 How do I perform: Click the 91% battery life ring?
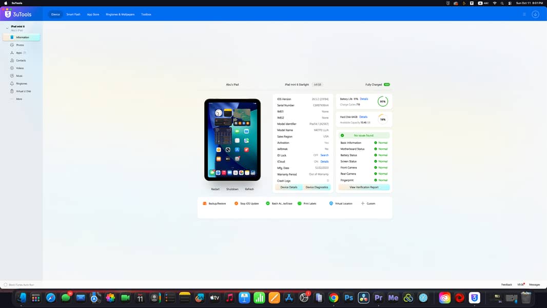383,102
